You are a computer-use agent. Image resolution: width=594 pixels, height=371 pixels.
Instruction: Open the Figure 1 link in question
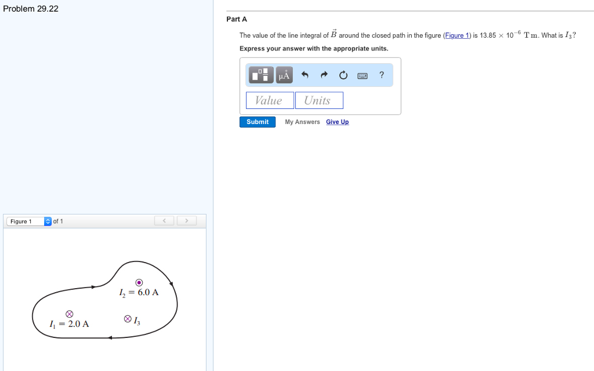tap(457, 35)
